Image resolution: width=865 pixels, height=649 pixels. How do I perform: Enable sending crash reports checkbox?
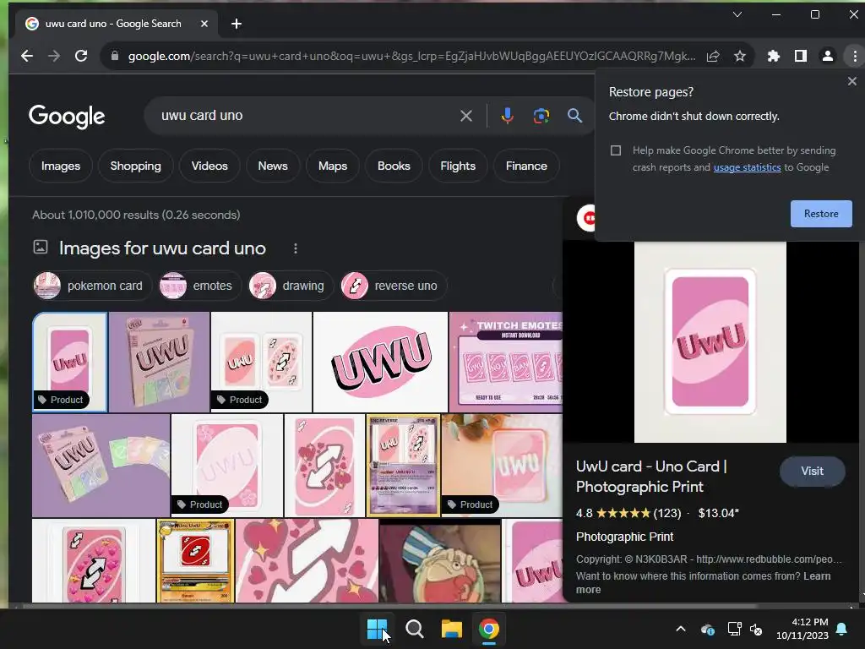tap(616, 150)
